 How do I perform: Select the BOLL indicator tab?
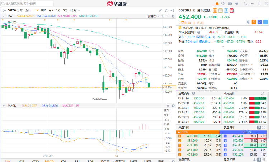click(x=91, y=161)
